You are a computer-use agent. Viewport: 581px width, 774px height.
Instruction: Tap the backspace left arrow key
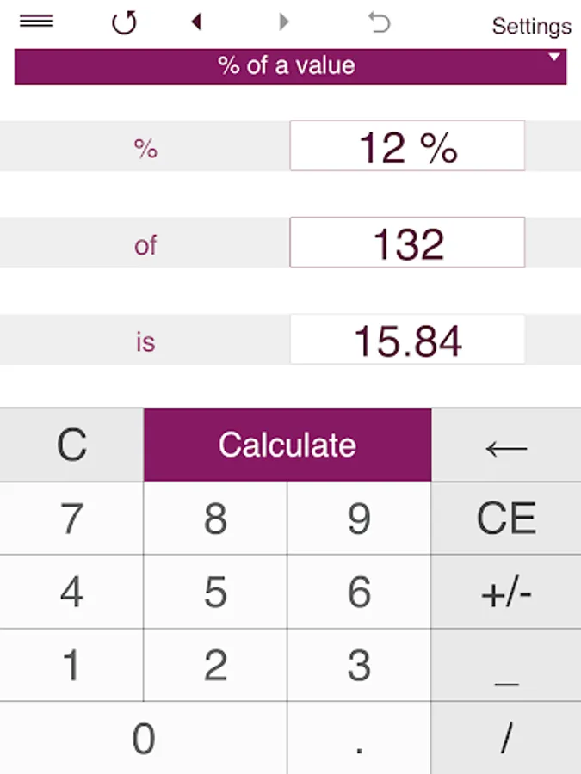(x=506, y=445)
